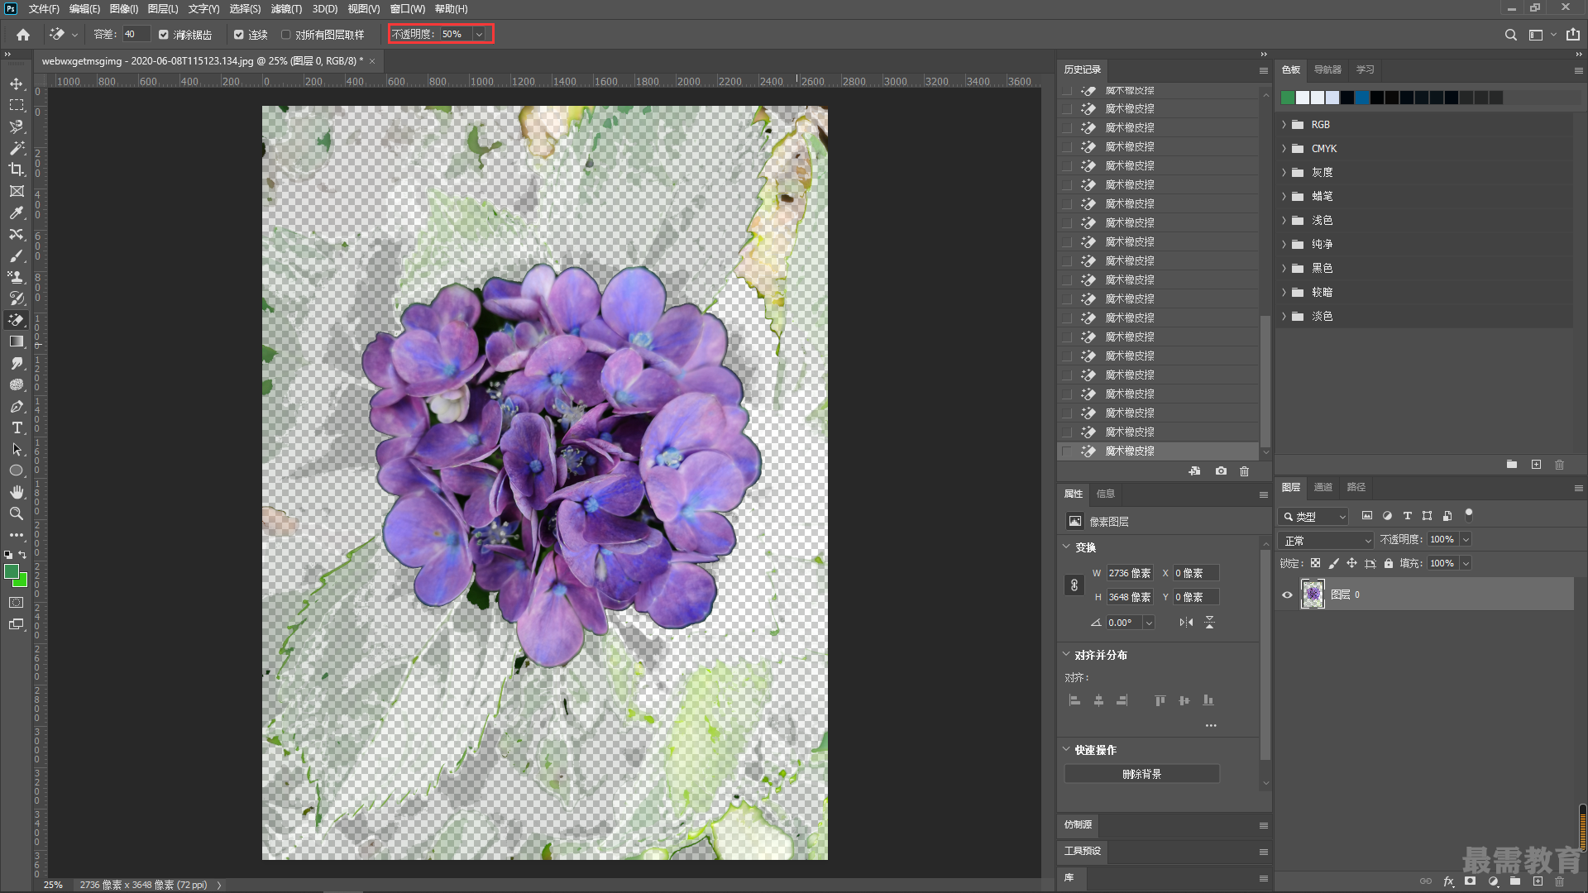This screenshot has height=893, width=1588.
Task: Open the 滤镜(T) menu
Action: click(x=286, y=9)
